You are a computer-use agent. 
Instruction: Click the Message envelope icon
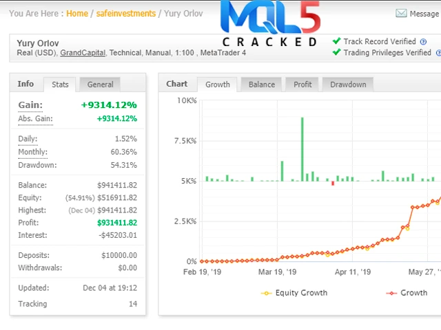[401, 13]
